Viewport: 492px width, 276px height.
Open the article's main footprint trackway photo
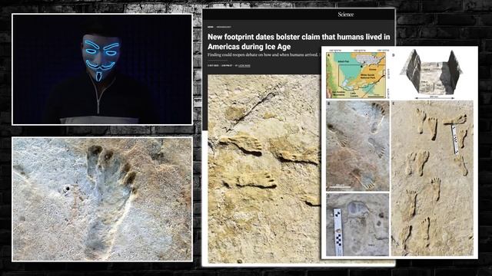[x=264, y=169]
